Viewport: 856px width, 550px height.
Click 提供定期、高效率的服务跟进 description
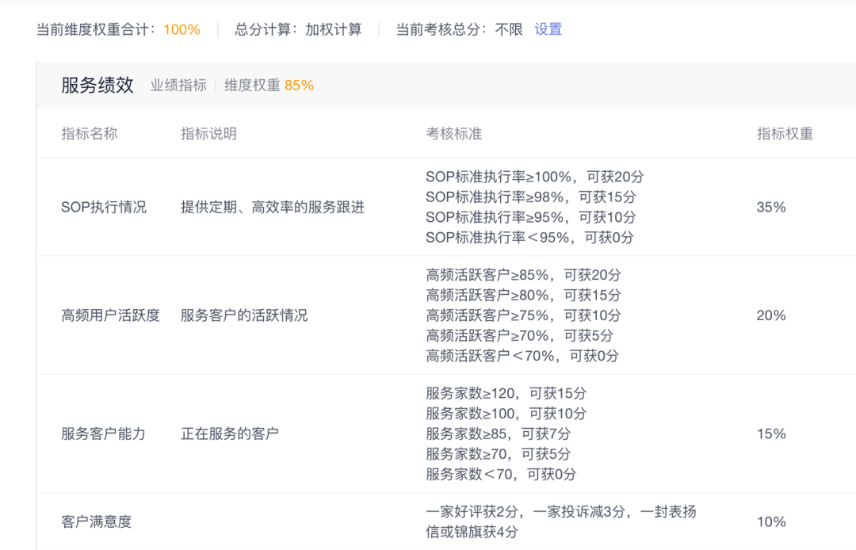[x=273, y=208]
